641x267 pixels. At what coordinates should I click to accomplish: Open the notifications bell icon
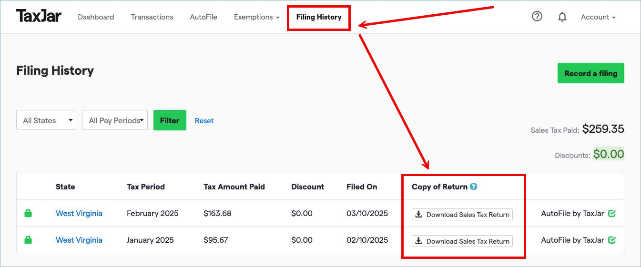(x=562, y=17)
